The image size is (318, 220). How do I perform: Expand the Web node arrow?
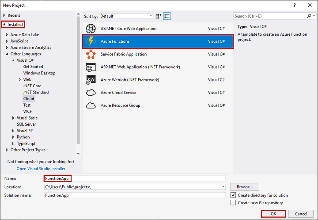pyautogui.click(x=20, y=79)
